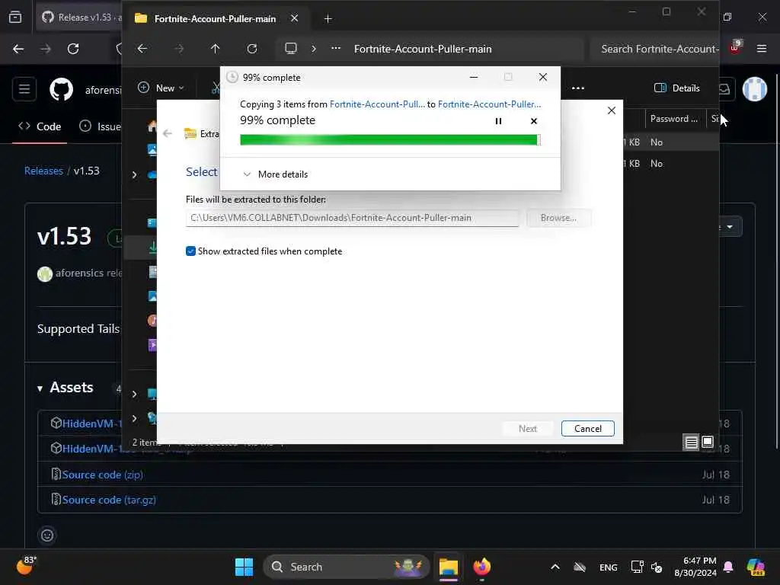Select the Fortnite-Account-Puller-main Explorer tab
This screenshot has width=780, height=585.
(x=216, y=18)
